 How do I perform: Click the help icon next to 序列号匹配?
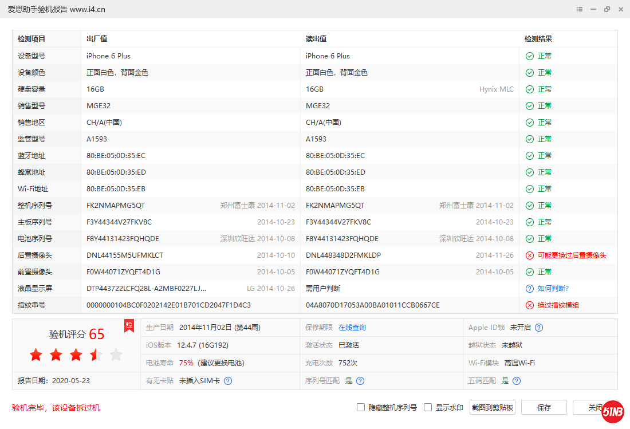360,380
